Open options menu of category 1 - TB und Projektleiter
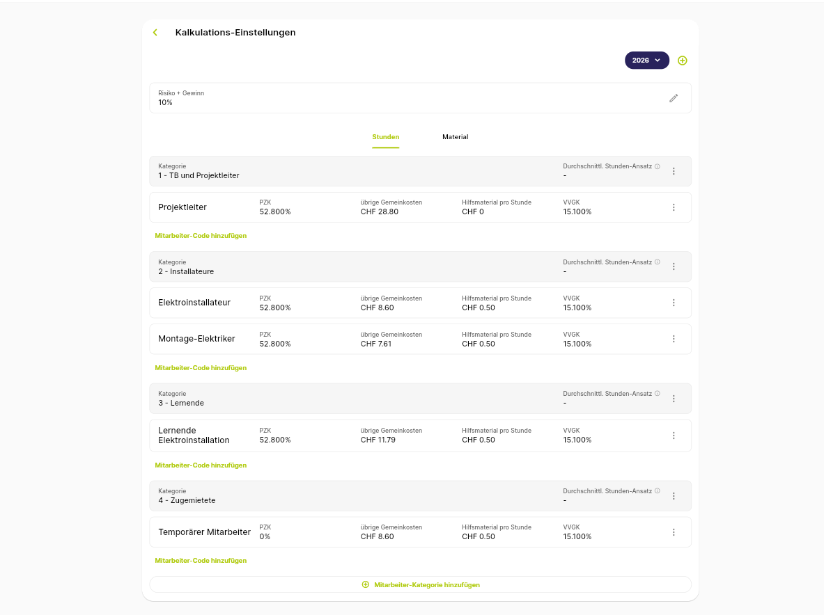 673,171
